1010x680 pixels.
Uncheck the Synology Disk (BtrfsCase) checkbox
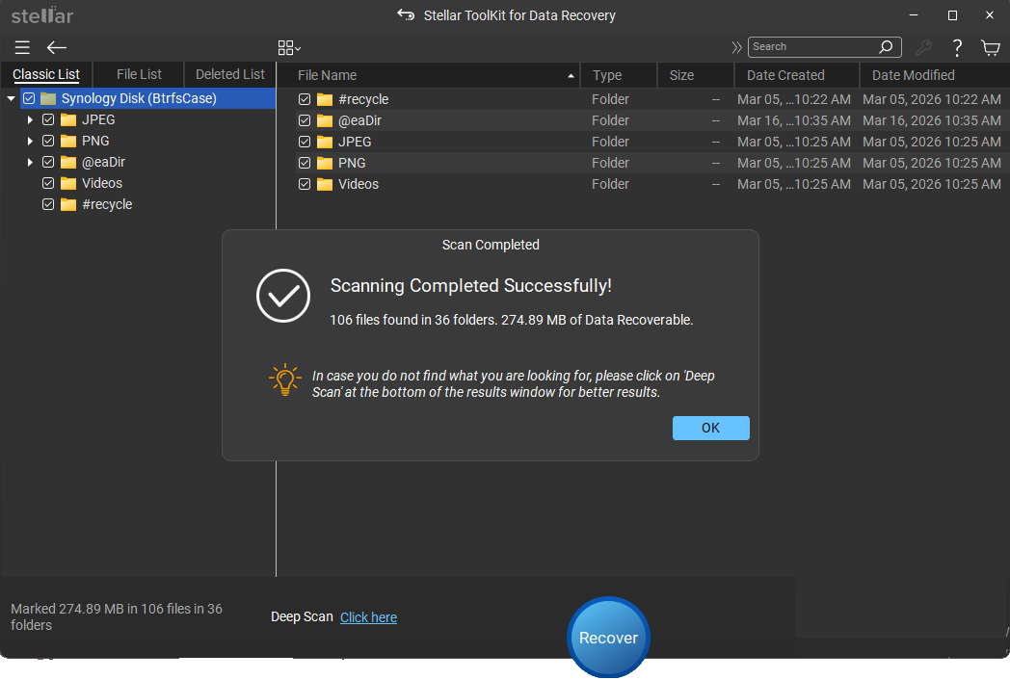click(x=29, y=97)
